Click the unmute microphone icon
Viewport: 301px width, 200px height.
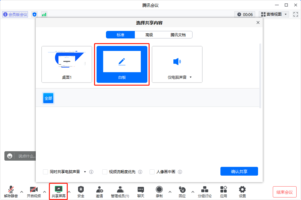(x=11, y=189)
